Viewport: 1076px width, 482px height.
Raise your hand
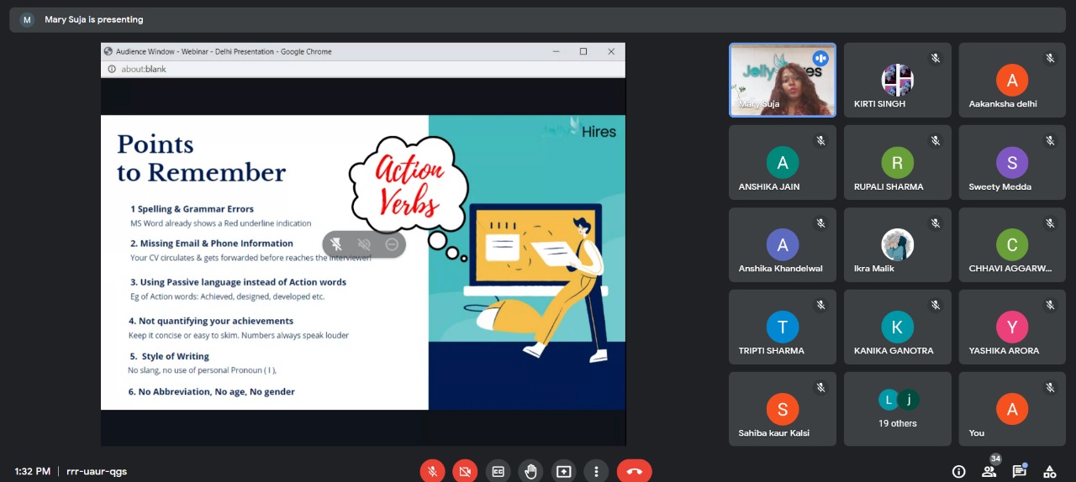coord(530,471)
